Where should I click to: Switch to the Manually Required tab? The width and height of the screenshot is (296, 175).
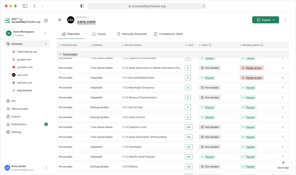coord(132,34)
